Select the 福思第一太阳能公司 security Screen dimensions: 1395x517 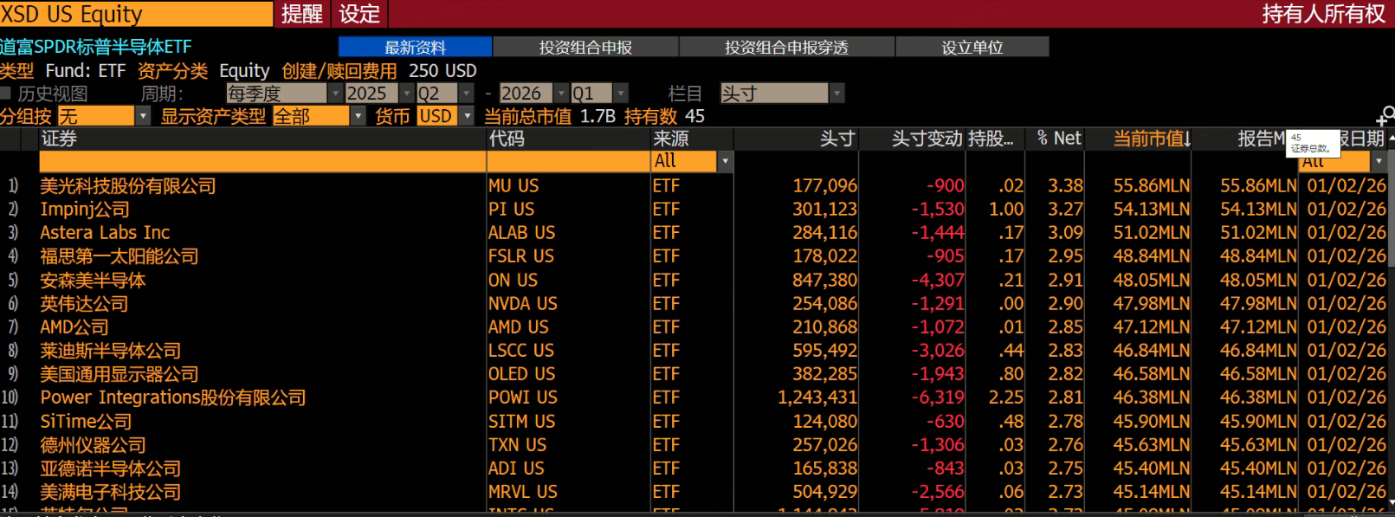tap(119, 256)
